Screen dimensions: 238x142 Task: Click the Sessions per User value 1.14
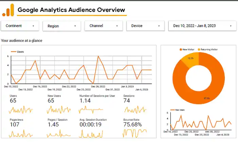[85, 101]
